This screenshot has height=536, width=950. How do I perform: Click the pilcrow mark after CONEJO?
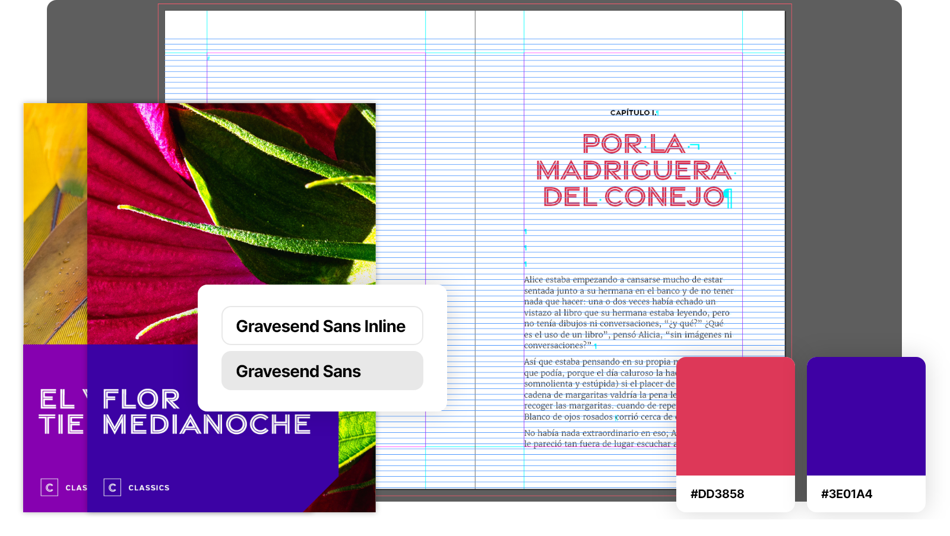(729, 198)
